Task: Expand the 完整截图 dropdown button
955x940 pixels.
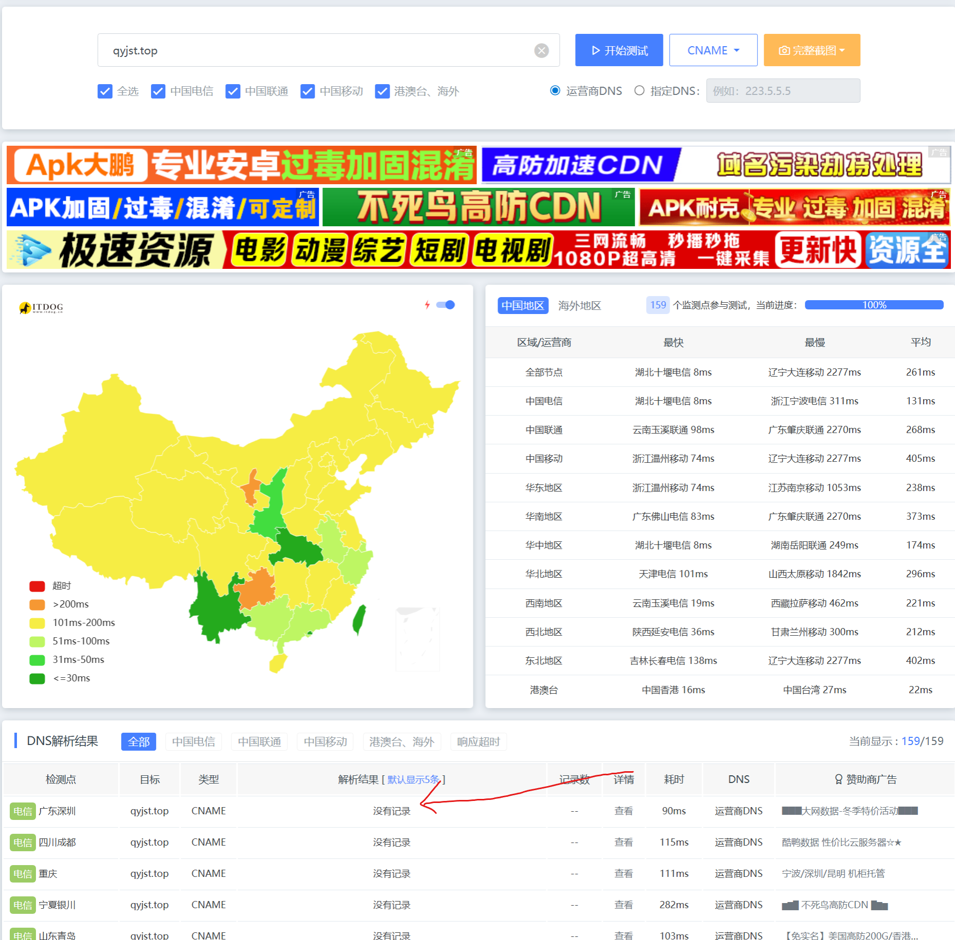Action: pyautogui.click(x=811, y=50)
